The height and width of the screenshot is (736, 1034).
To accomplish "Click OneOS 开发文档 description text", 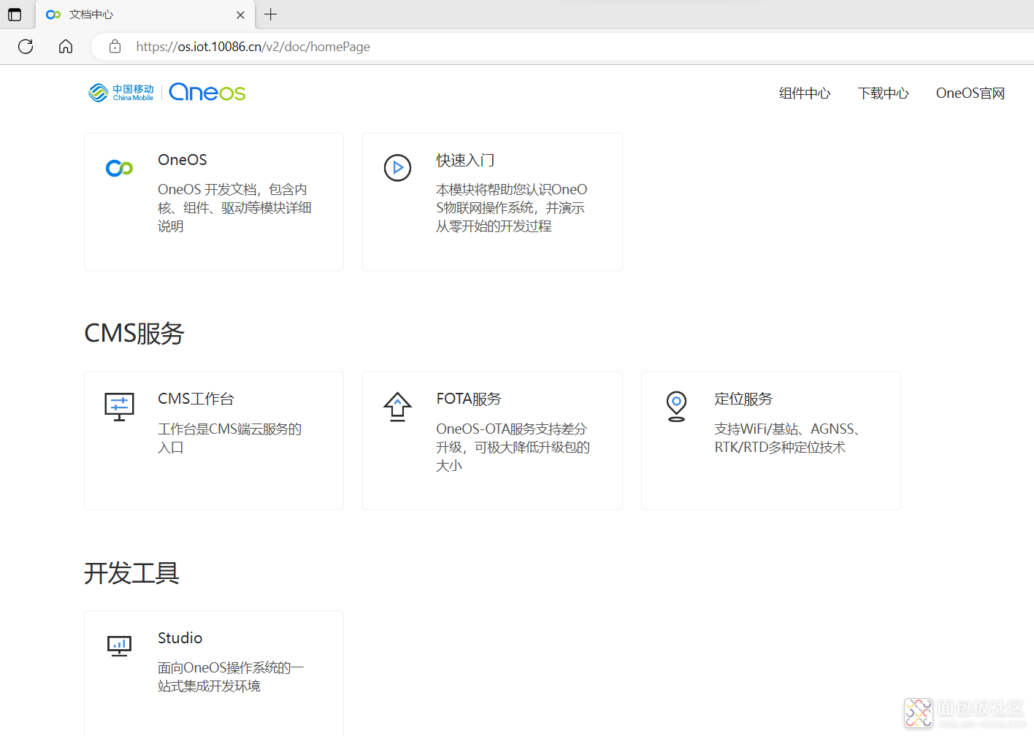I will (x=235, y=208).
